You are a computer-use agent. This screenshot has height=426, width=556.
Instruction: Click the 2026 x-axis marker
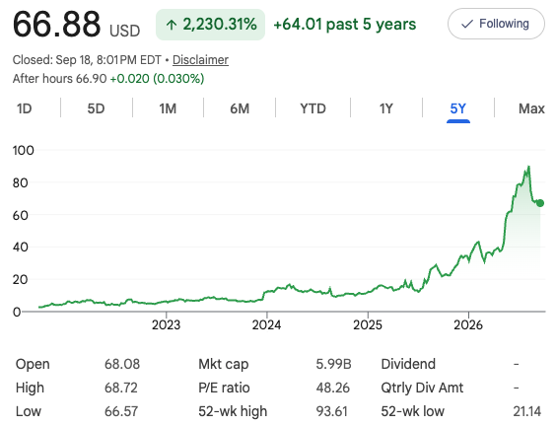coord(468,324)
